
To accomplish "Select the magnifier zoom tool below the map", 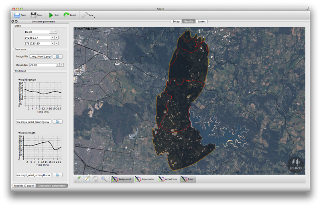I will click(x=104, y=179).
